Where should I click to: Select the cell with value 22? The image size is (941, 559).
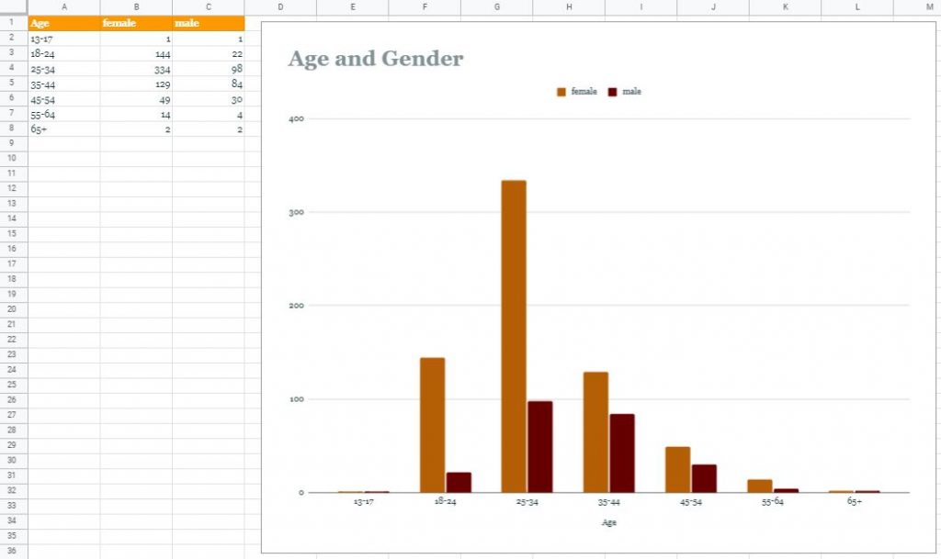click(209, 53)
